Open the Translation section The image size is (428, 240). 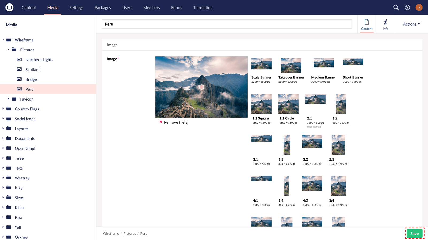point(202,7)
